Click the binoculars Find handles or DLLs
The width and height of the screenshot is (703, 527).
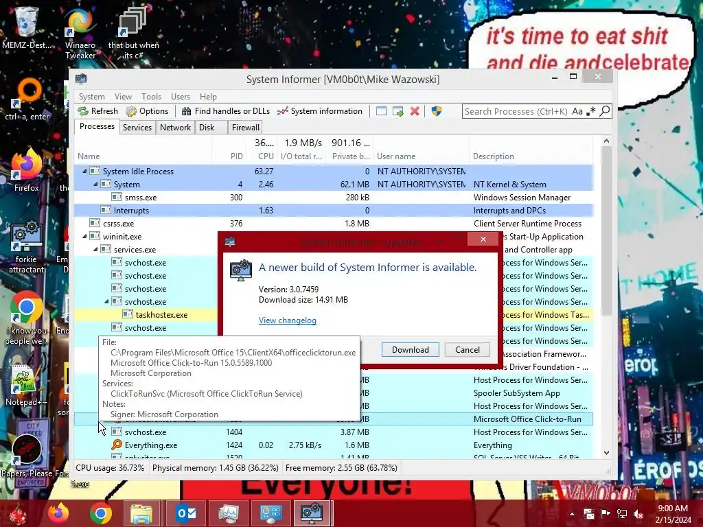(225, 111)
